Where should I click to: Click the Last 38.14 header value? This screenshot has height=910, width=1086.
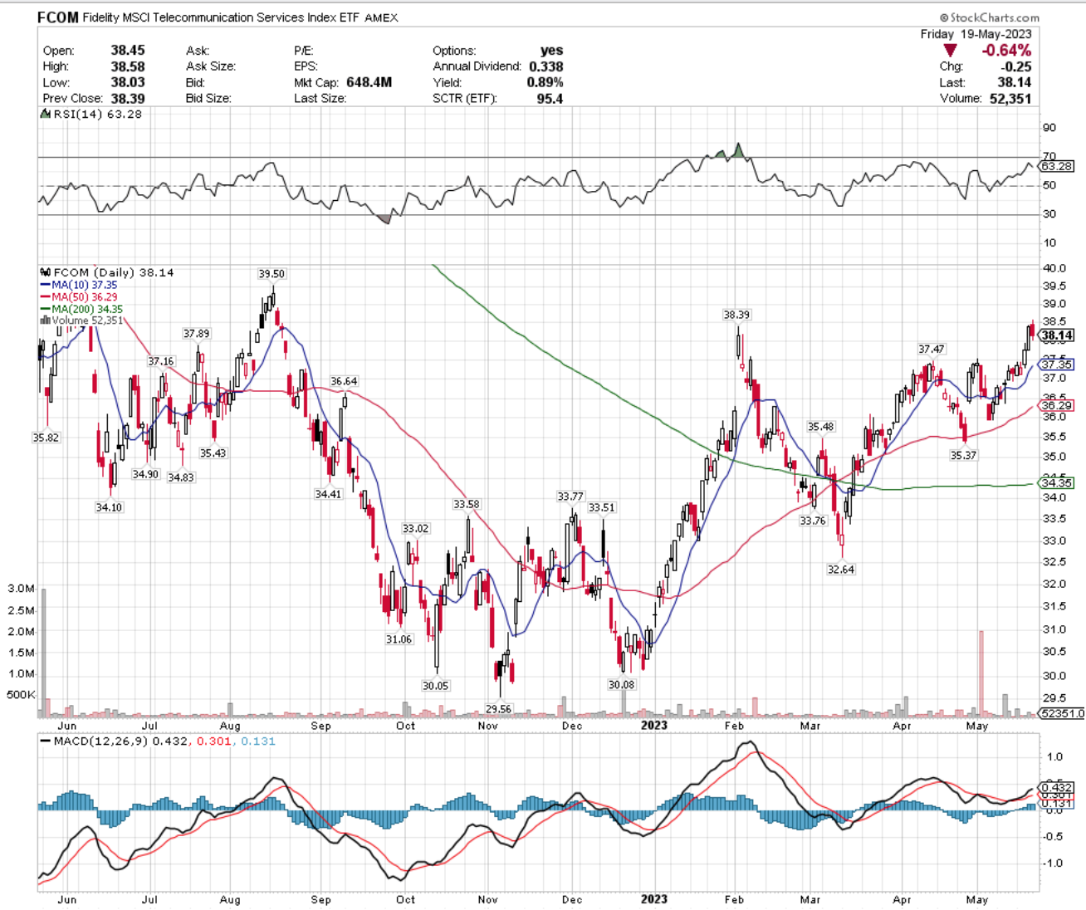point(1015,82)
